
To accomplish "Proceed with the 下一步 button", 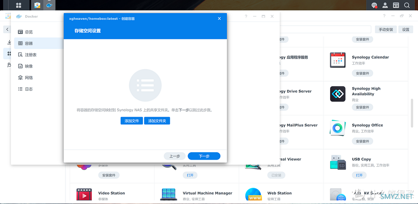I will coord(204,156).
